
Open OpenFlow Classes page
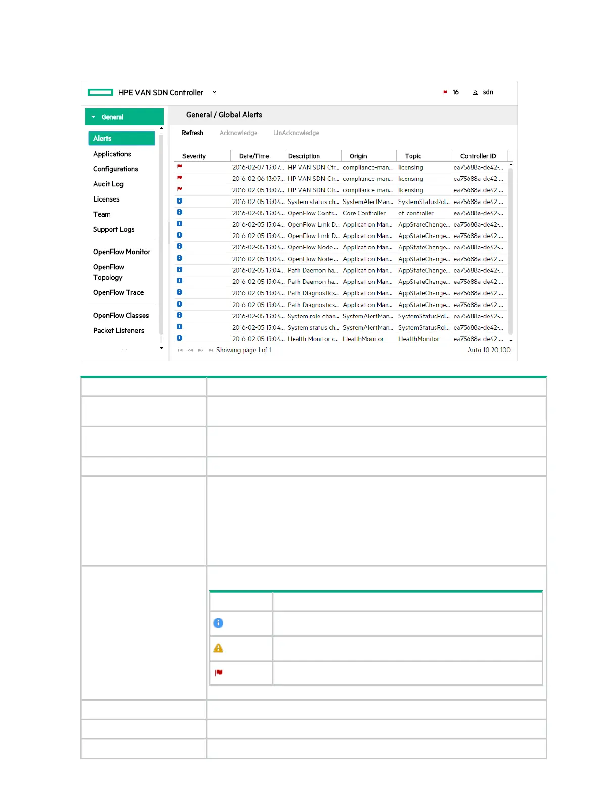coord(121,315)
